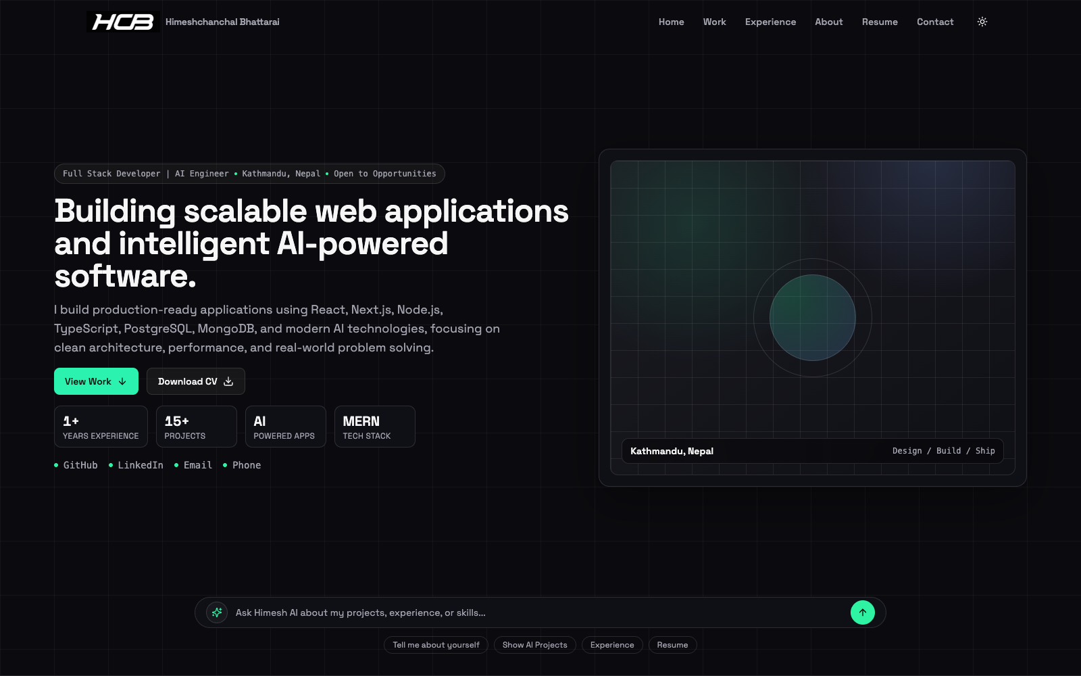Screen dimensions: 1081x676
Task: Go to the Contact section
Action: coord(935,22)
